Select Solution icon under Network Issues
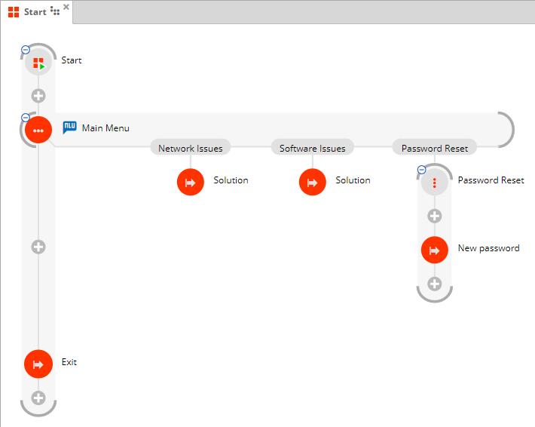This screenshot has width=535, height=427. (x=191, y=182)
